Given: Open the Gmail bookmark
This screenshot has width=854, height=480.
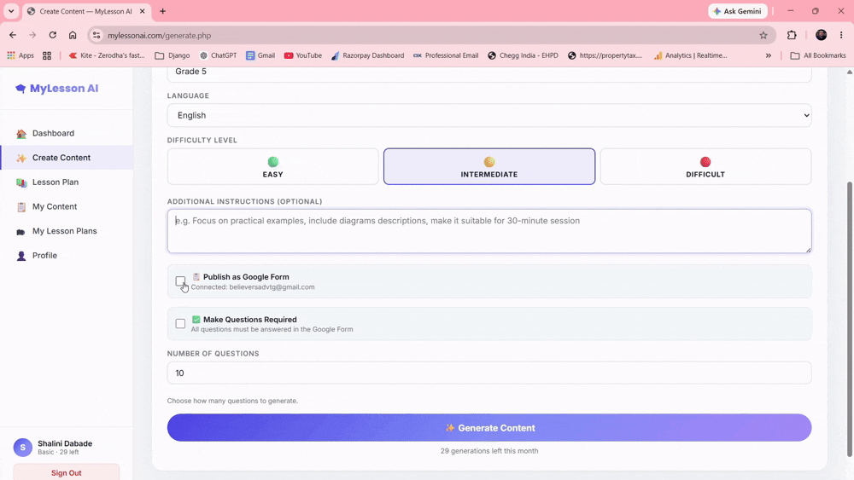Looking at the screenshot, I should coord(260,55).
